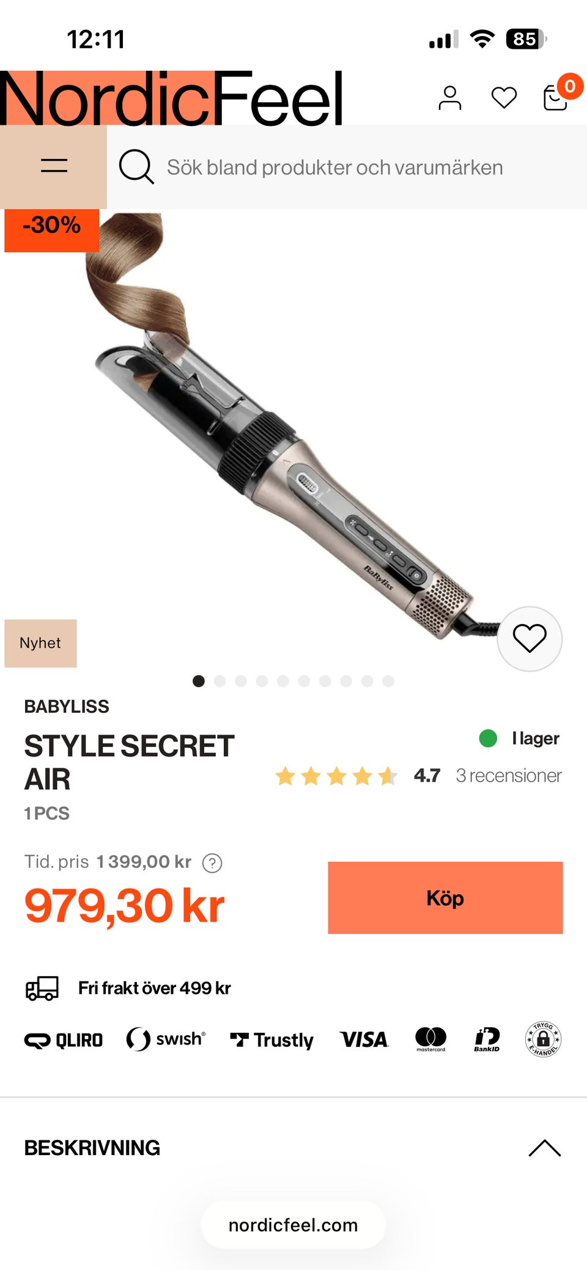Open the wishlist heart in header

tap(504, 98)
